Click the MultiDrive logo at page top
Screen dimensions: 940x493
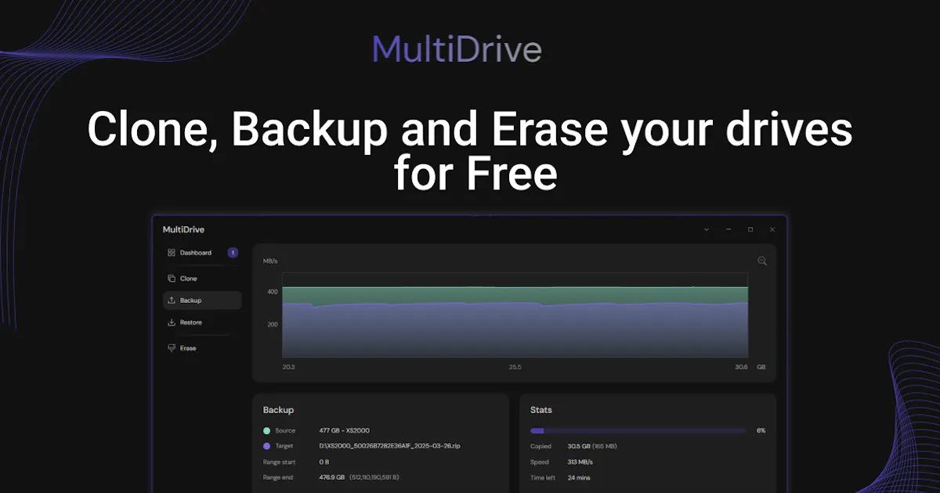pos(457,49)
